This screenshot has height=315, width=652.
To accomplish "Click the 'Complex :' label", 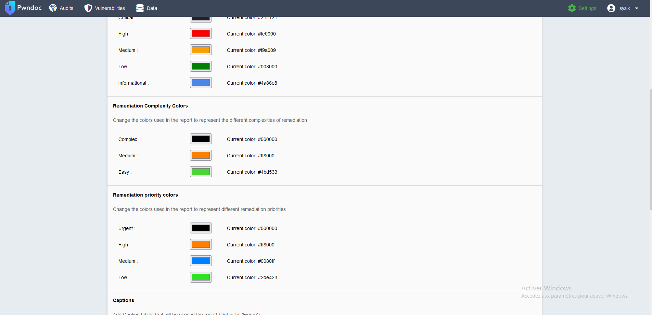I will (x=129, y=139).
